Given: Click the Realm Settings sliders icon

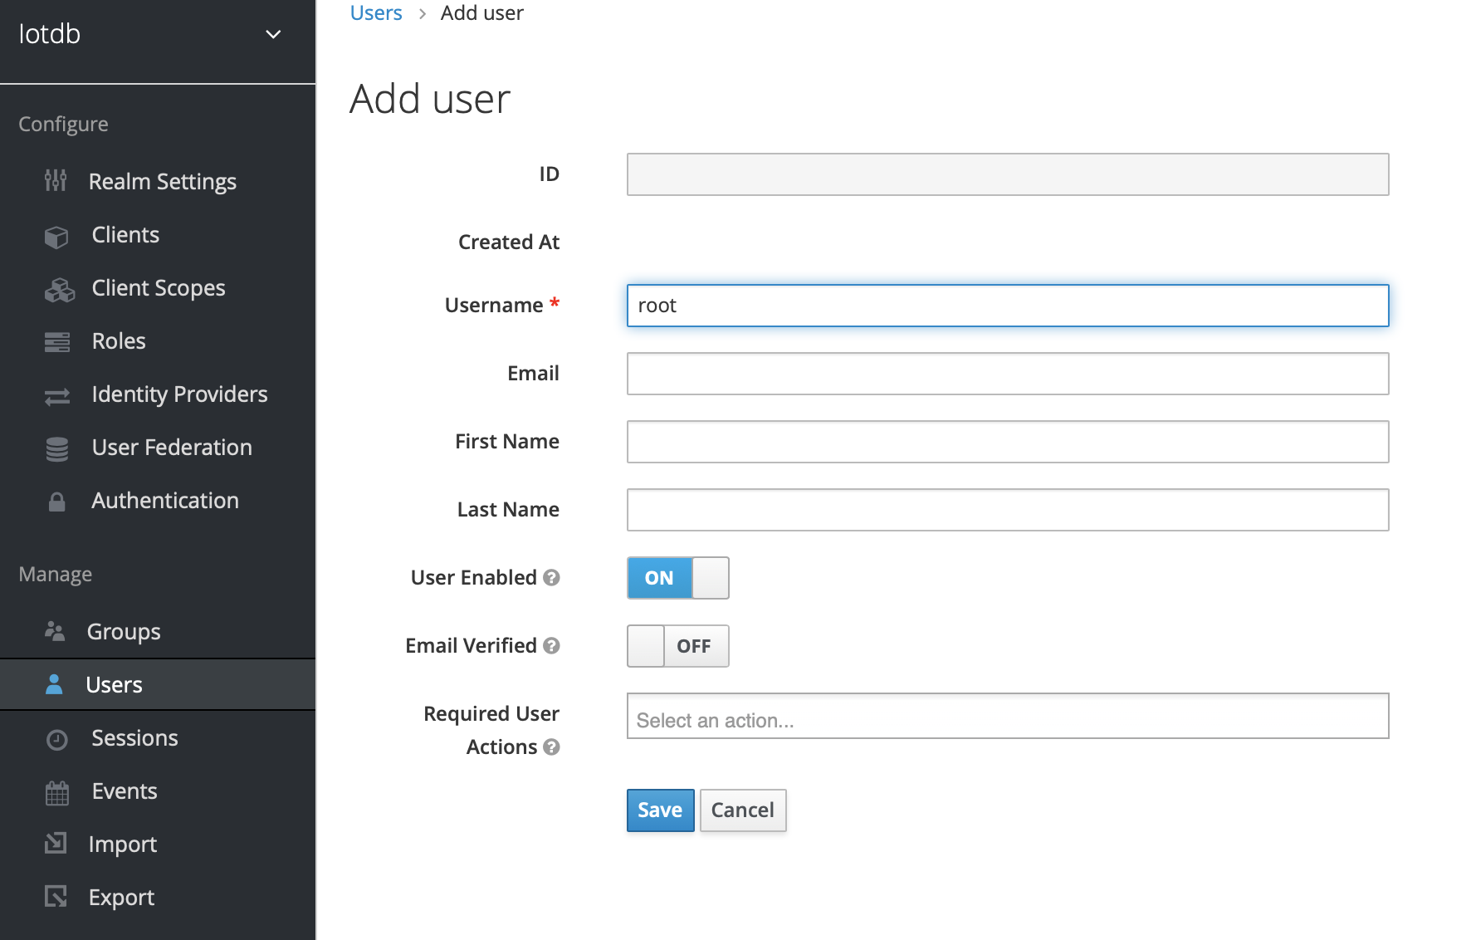Looking at the screenshot, I should [x=56, y=180].
